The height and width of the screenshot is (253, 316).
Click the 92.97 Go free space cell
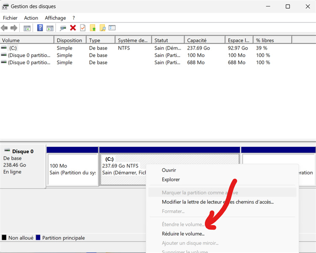pyautogui.click(x=238, y=48)
